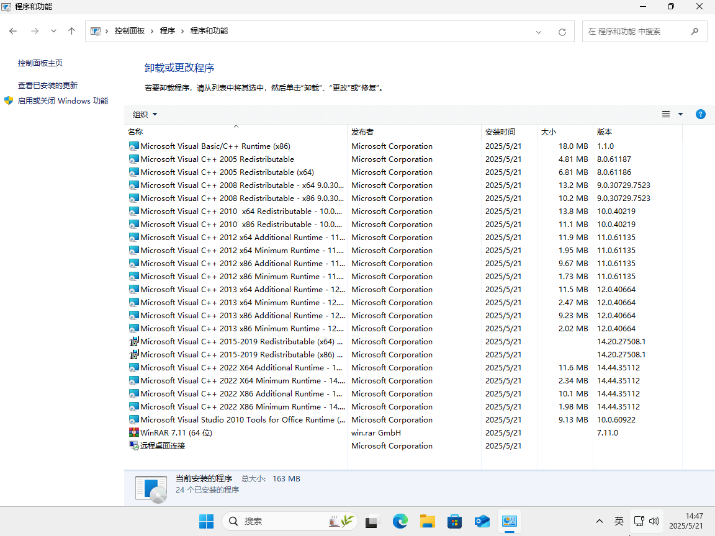Refresh the programs list
Screen dimensions: 715x536
pyautogui.click(x=562, y=32)
